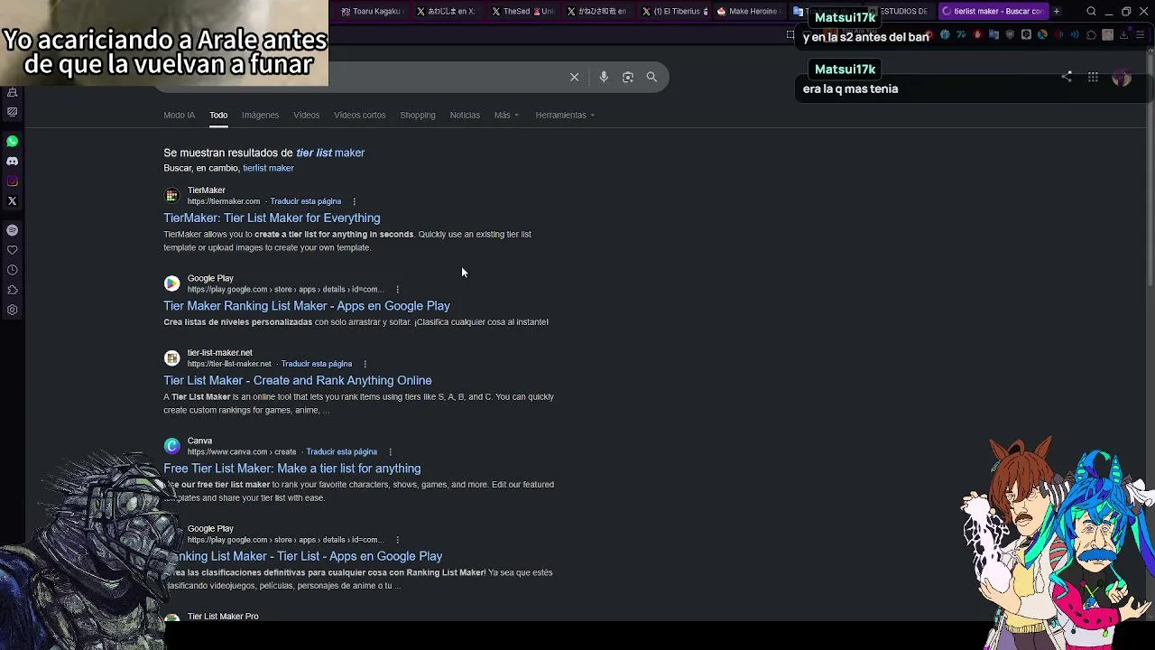This screenshot has width=1155, height=650.
Task: Clear the Google search box text
Action: 574,77
